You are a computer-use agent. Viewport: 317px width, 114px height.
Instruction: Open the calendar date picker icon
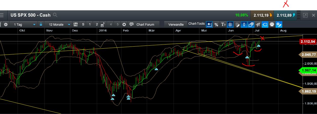click(x=75, y=24)
